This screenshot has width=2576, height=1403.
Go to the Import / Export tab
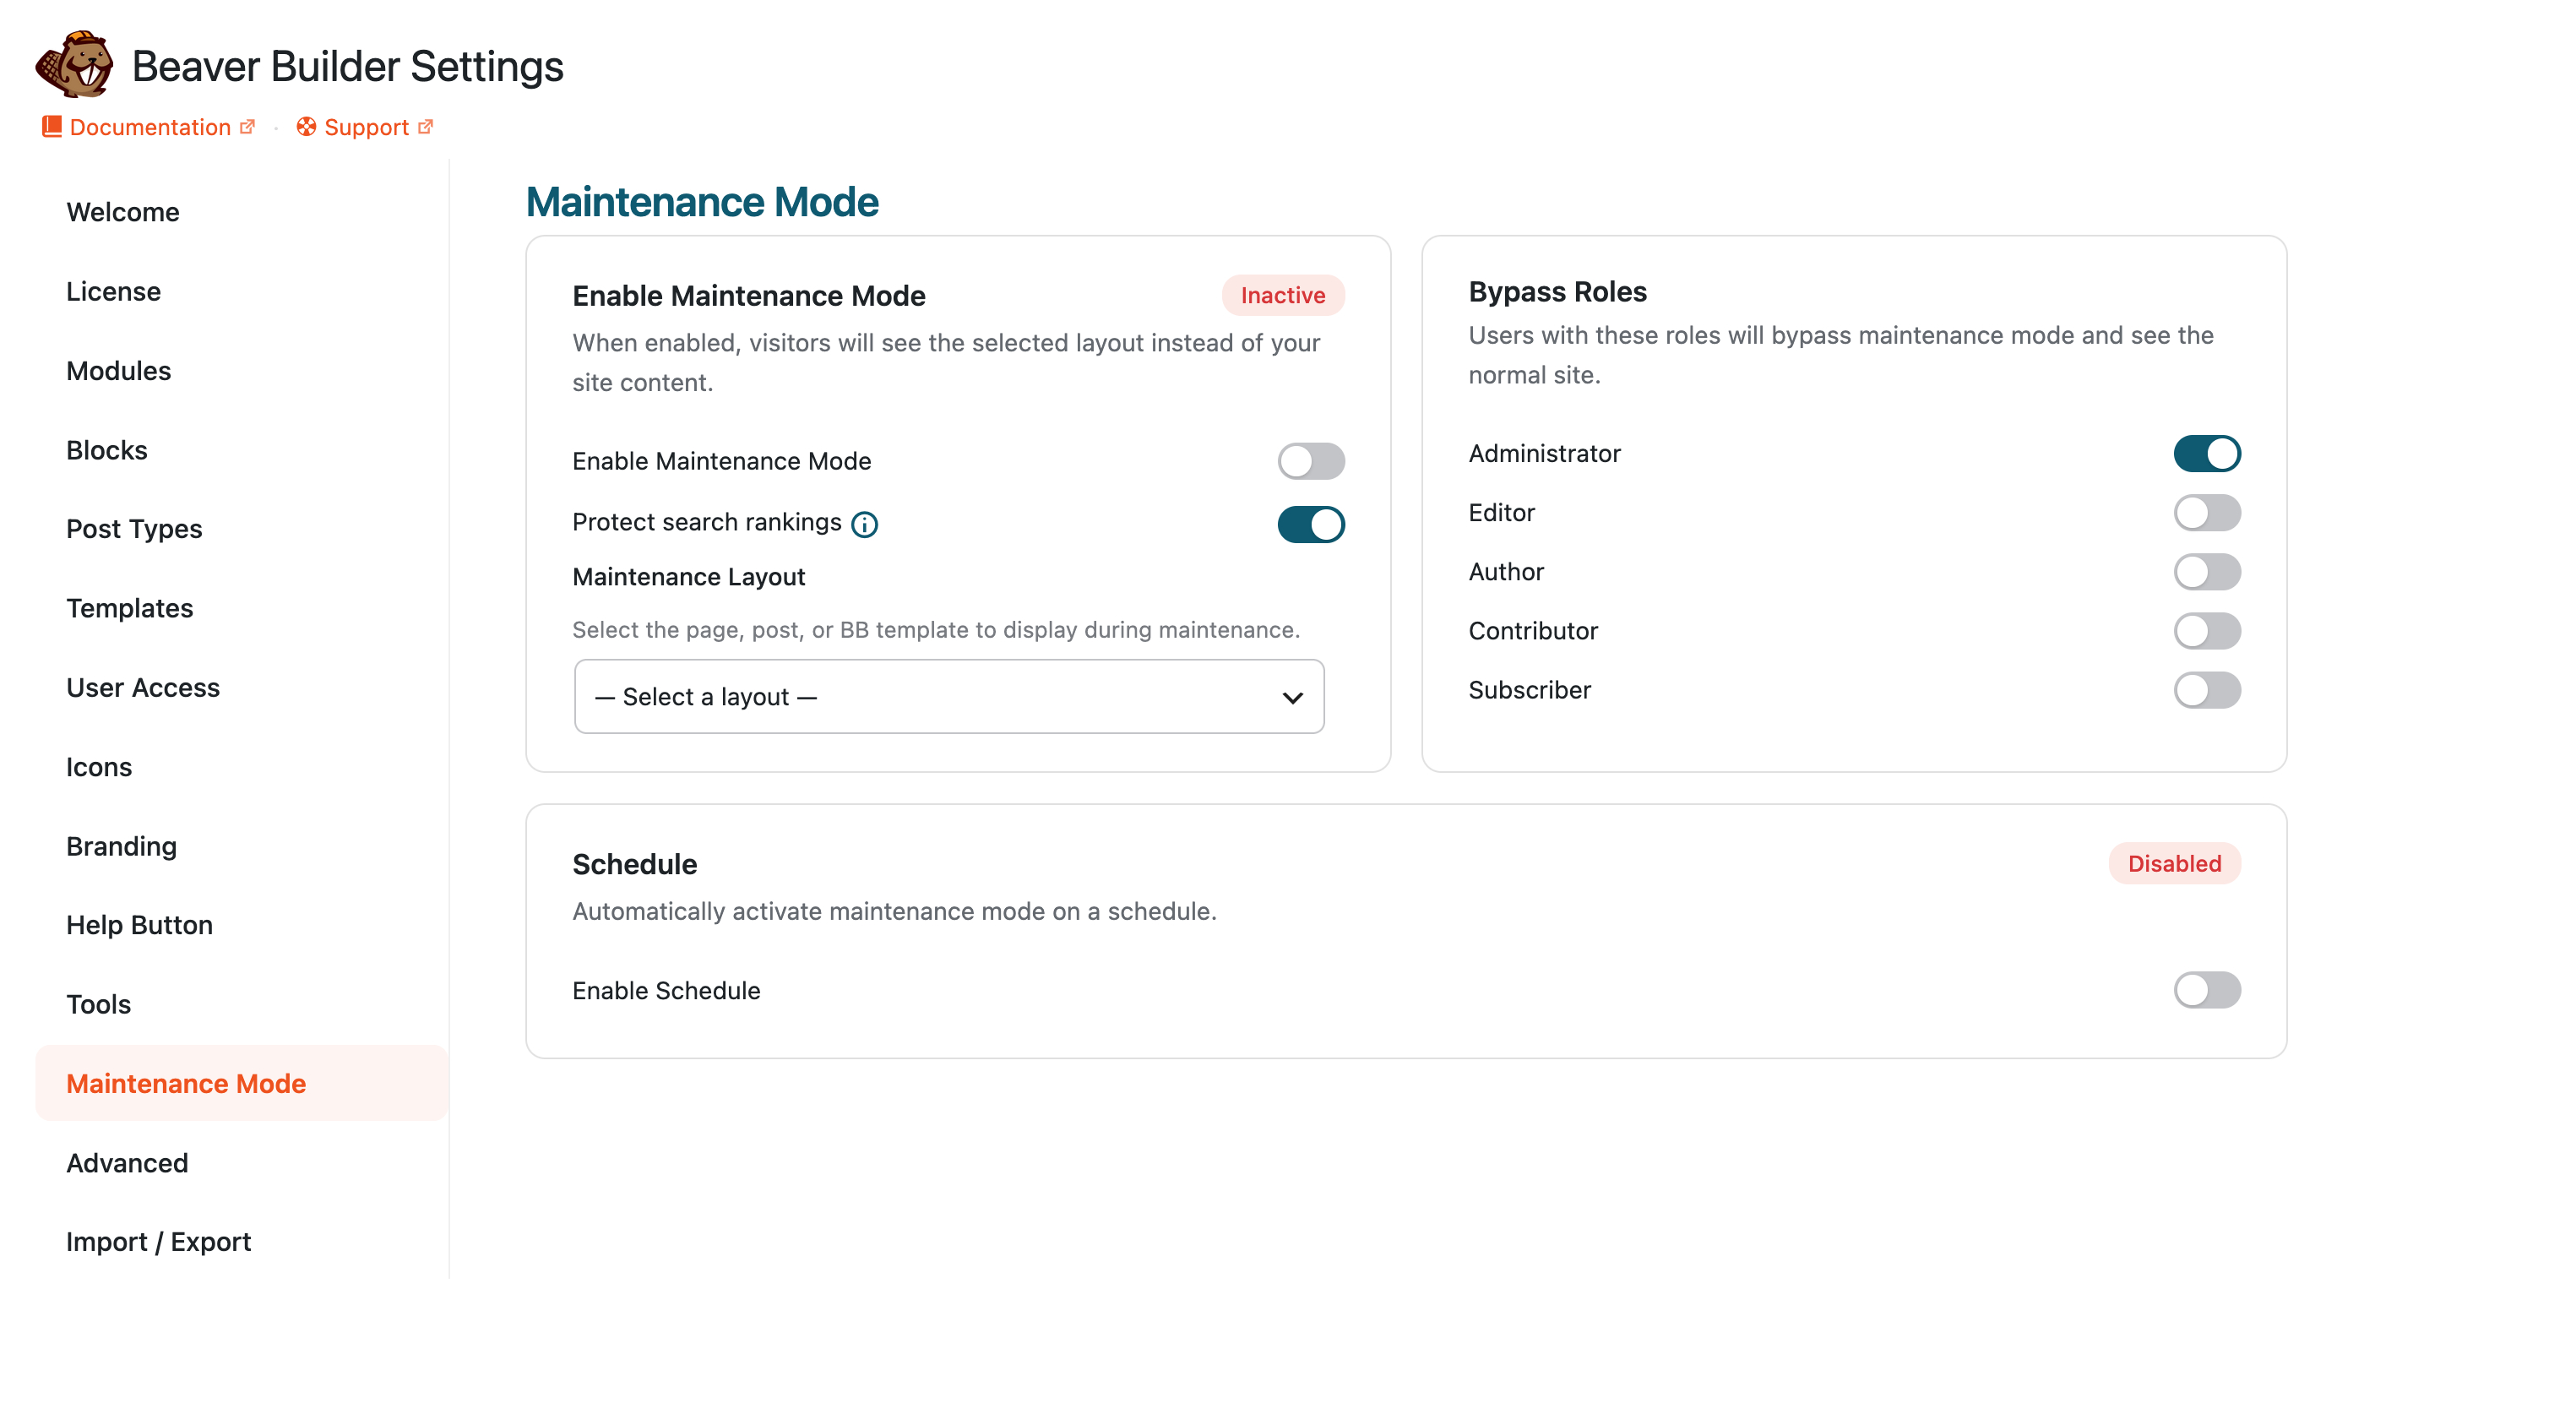[x=241, y=1242]
